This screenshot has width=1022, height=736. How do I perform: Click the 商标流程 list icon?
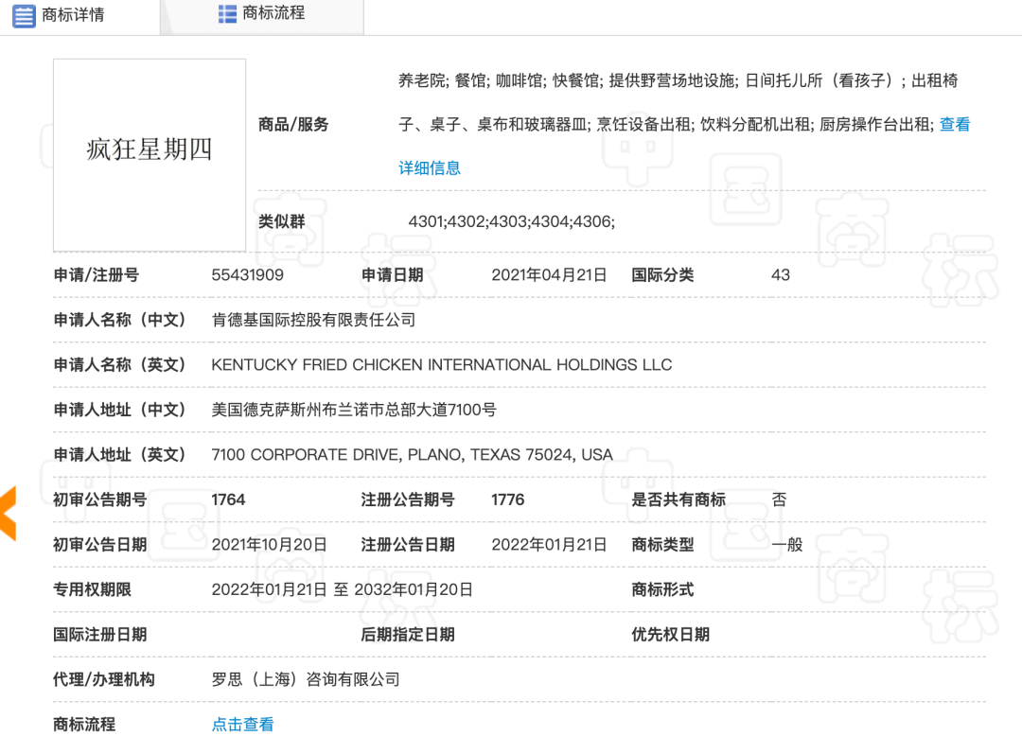pos(227,13)
